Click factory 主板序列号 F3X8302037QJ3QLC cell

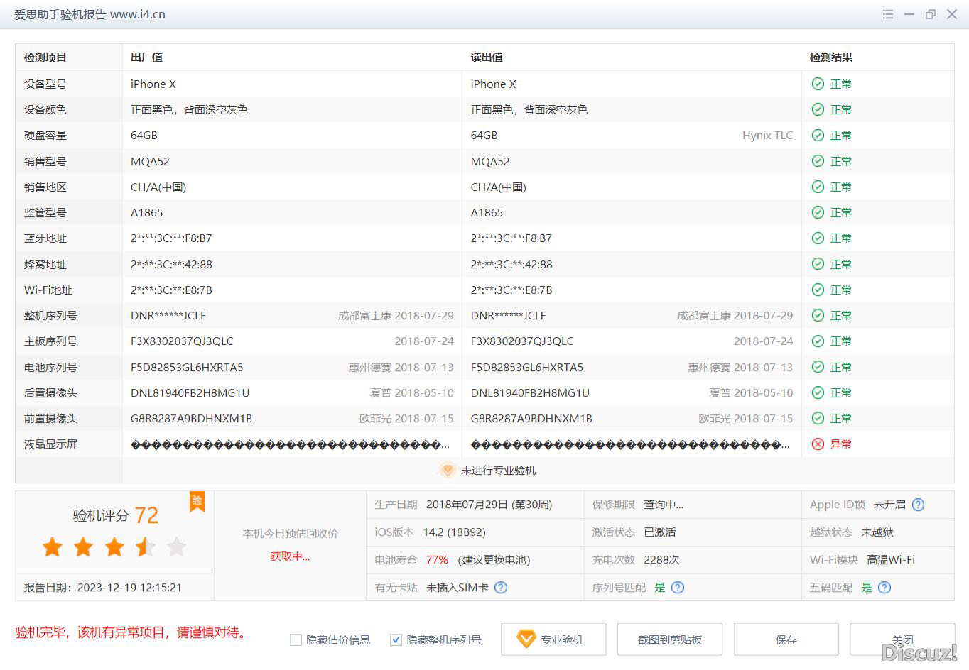182,341
